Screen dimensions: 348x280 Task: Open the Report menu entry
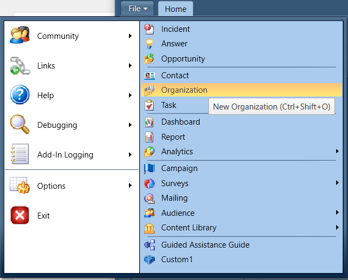coord(242,137)
